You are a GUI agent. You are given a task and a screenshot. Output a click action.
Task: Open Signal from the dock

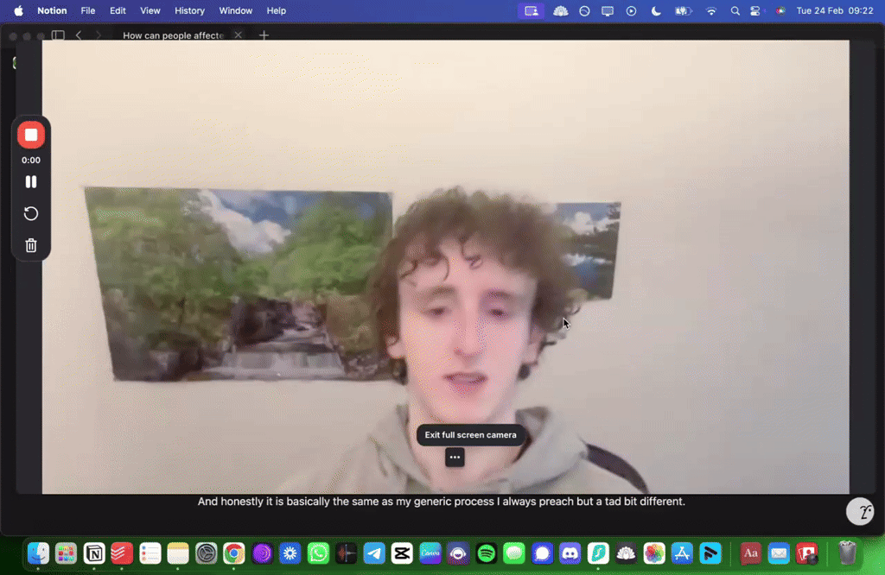click(x=542, y=553)
